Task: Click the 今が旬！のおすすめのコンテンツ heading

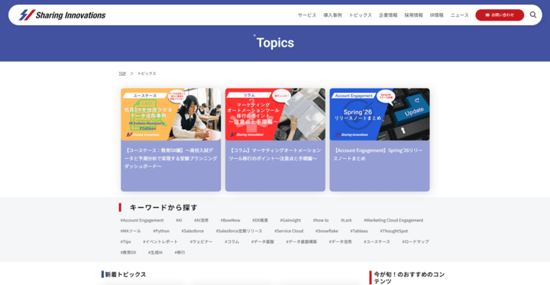Action: click(409, 277)
